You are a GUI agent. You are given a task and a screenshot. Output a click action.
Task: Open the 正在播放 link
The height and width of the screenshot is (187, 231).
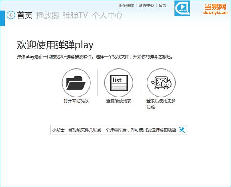[126, 5]
